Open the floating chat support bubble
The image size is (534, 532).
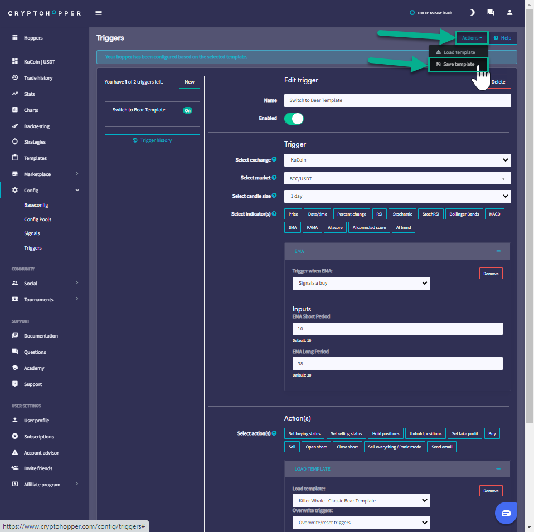tap(506, 513)
